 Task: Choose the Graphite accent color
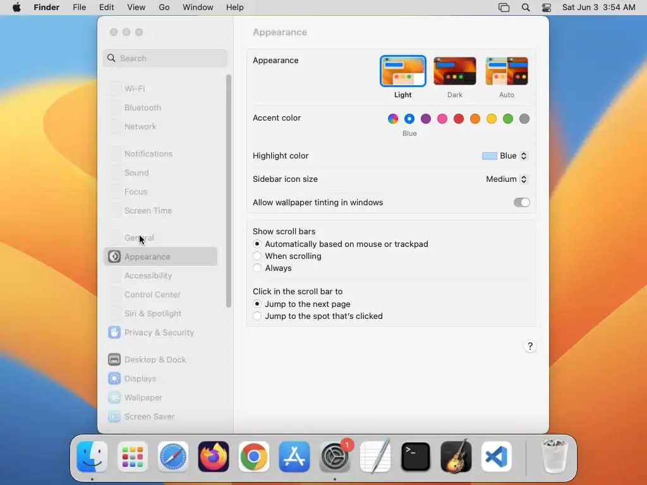point(524,119)
